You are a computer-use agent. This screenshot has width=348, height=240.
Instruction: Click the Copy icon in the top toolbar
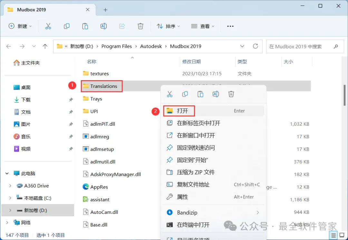[x=67, y=26]
